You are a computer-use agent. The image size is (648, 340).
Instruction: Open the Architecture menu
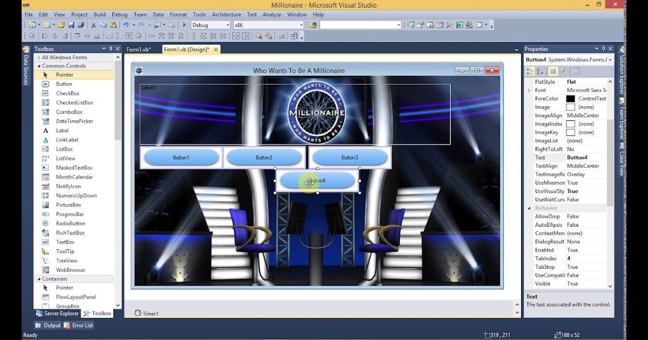tap(226, 15)
